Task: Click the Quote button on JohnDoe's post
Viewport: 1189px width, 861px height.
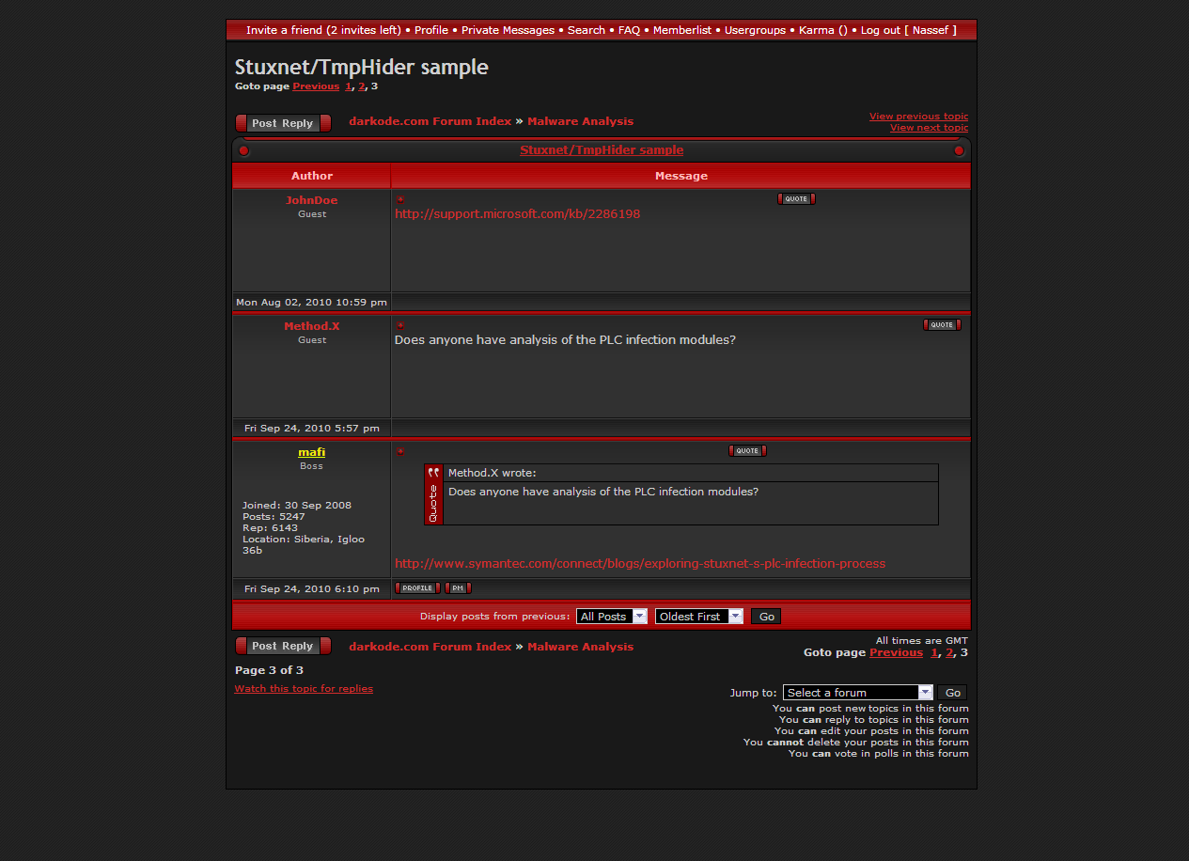Action: 795,199
